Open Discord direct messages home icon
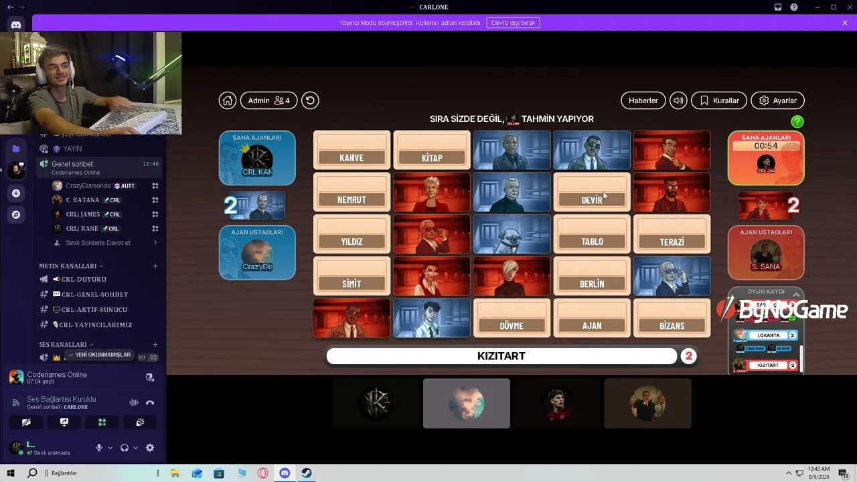The image size is (857, 482). point(16,25)
